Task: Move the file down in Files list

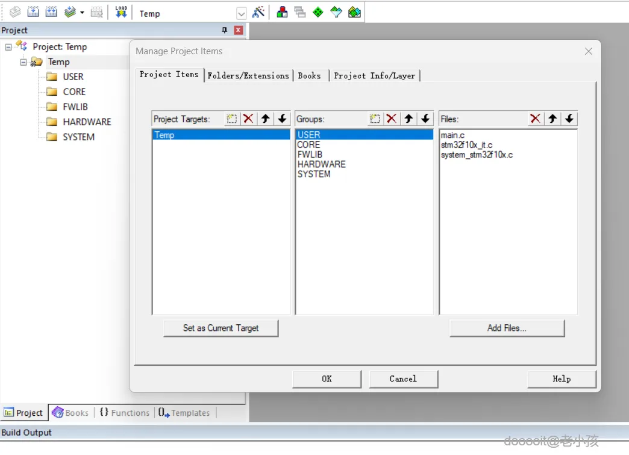Action: 569,119
